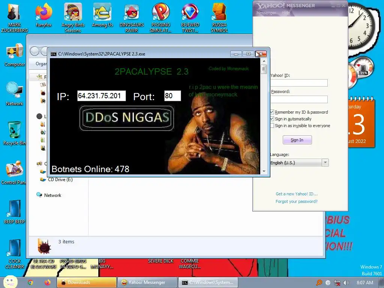Select the ULTRA CD BLOATWARE desktop icon
Viewport: 384px width, 288px height.
pyautogui.click(x=43, y=264)
